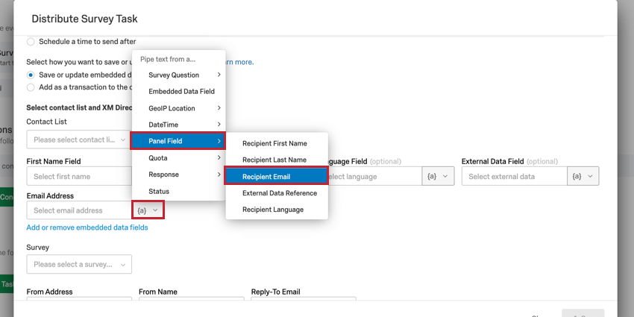
Task: Click 'Add or remove embedded data fields' link
Action: pos(87,227)
